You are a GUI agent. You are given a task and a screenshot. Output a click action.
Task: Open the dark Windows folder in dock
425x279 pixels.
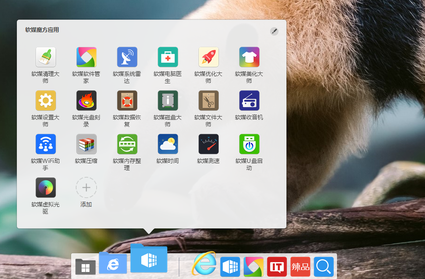pyautogui.click(x=85, y=267)
